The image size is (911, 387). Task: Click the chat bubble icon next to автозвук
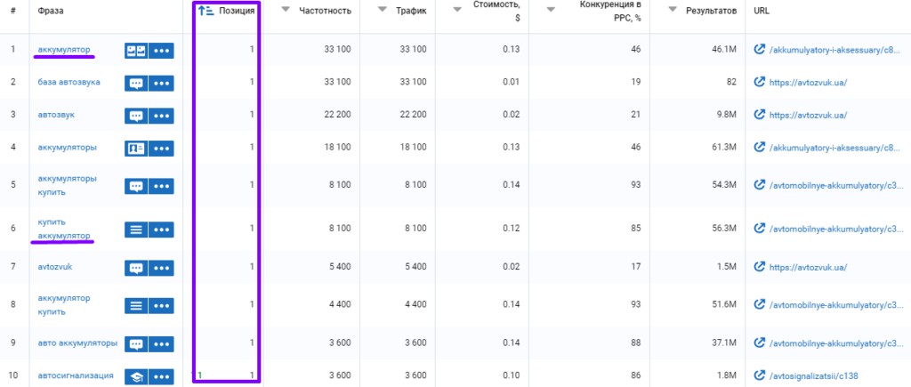point(136,115)
